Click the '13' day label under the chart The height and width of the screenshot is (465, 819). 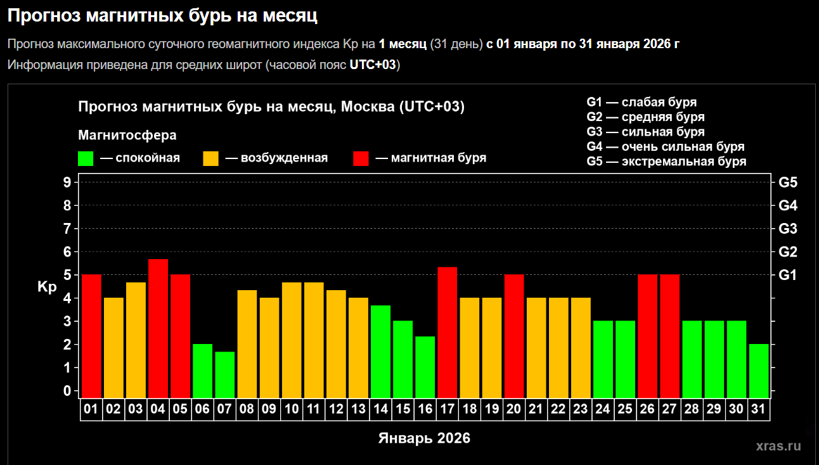[x=358, y=409]
